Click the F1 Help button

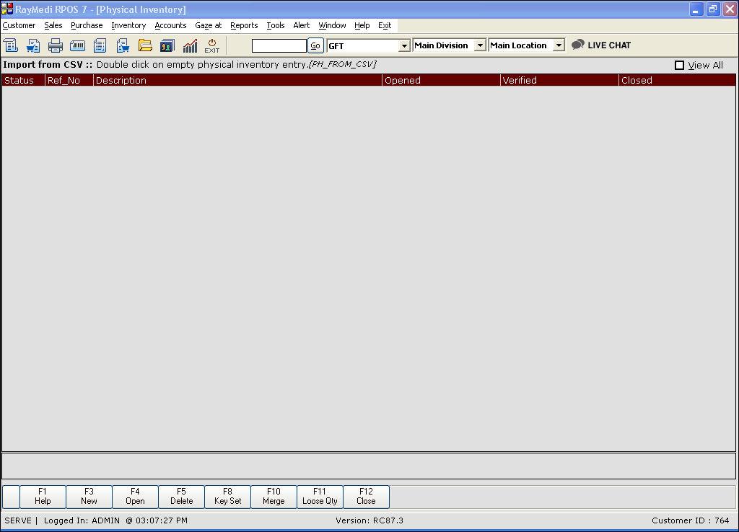43,497
